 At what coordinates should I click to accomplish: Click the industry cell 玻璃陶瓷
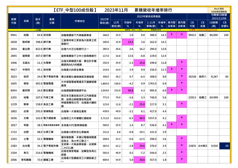pos(48,111)
